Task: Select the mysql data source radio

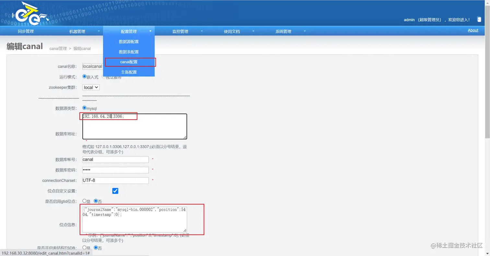Action: tap(85, 108)
